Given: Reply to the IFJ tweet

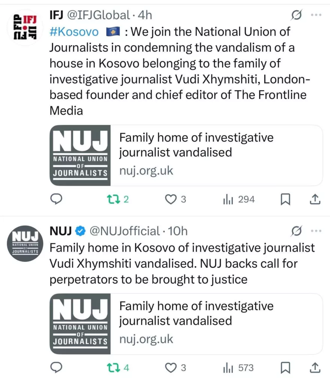Looking at the screenshot, I should 56,199.
